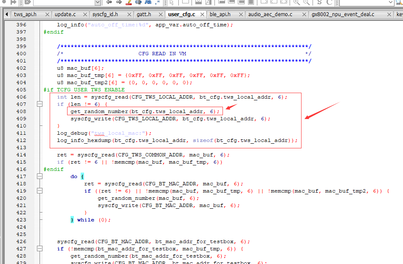Jump forward with the right arrow icon

[119, 2]
